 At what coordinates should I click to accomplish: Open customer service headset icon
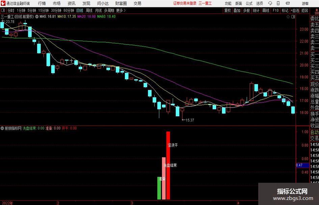(x=270, y=3)
